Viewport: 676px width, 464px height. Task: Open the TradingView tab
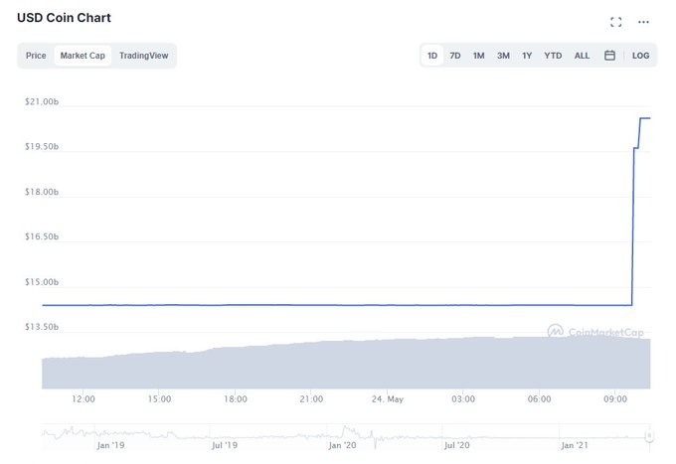[x=143, y=56]
